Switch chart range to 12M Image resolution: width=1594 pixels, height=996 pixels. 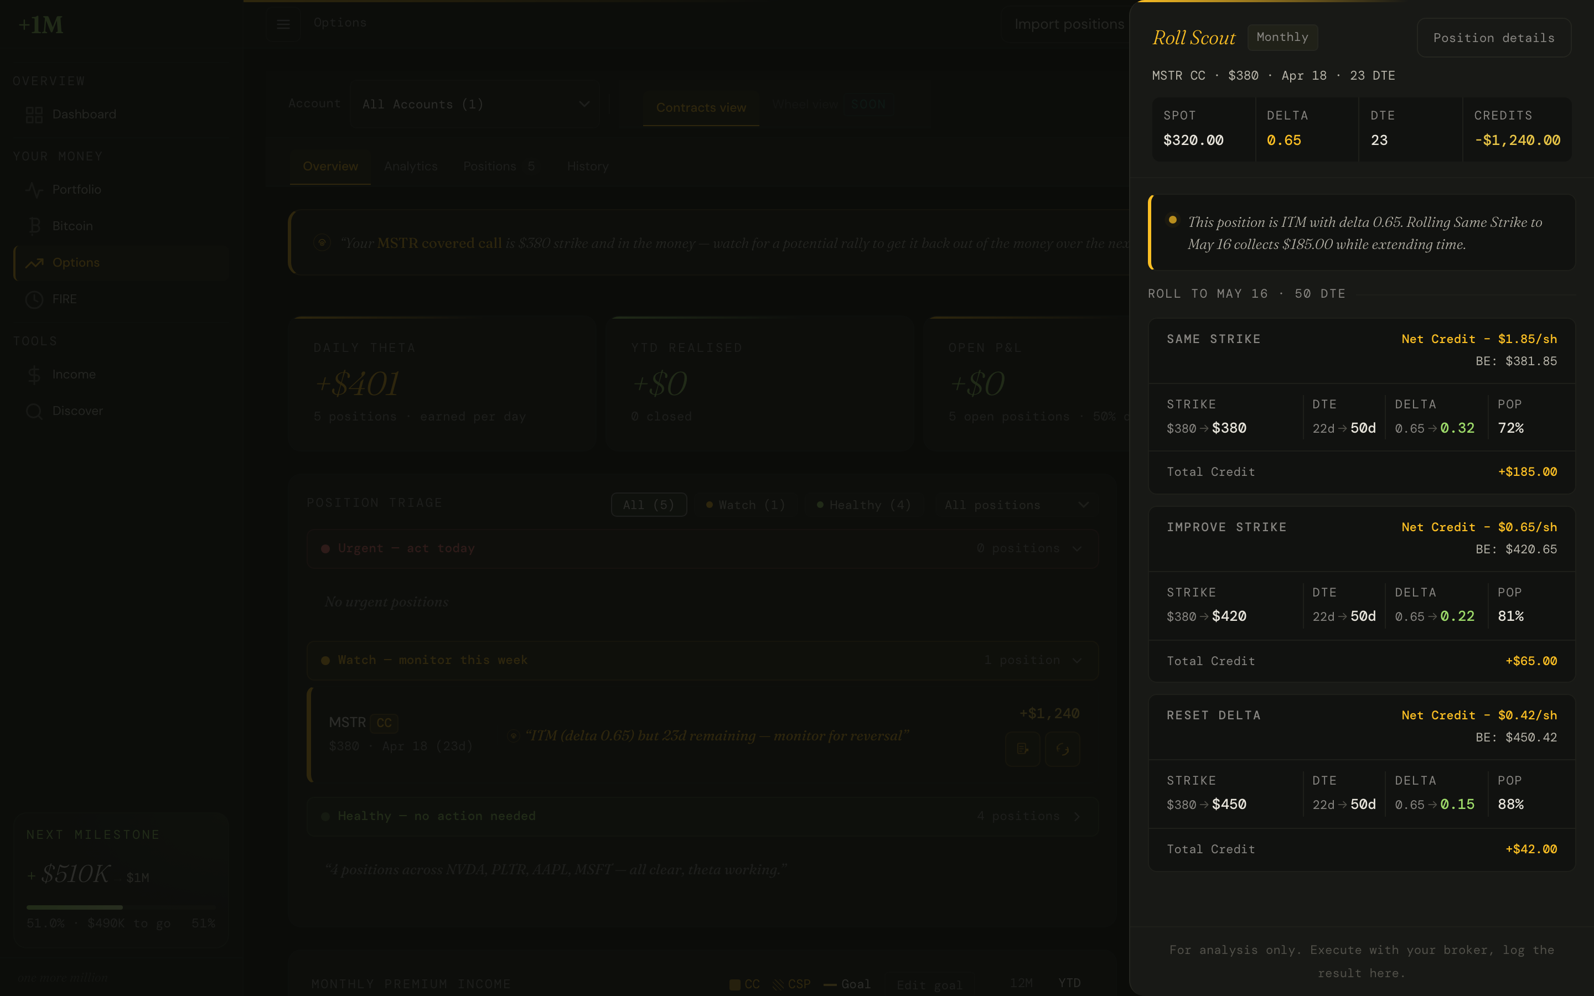pyautogui.click(x=1021, y=983)
